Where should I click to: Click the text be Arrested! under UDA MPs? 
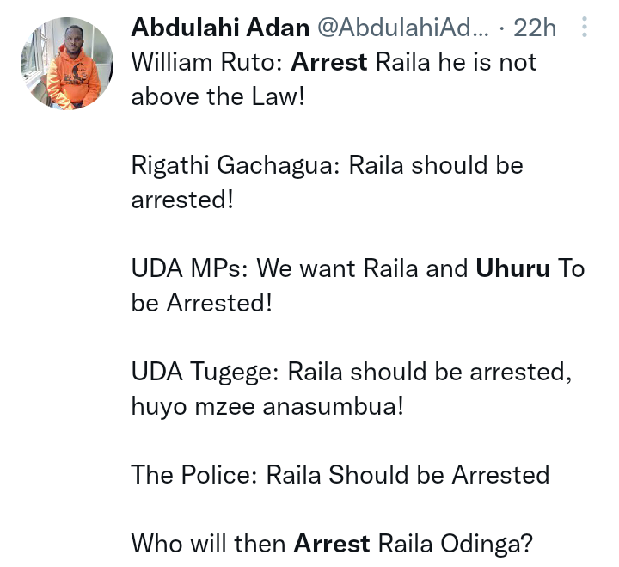202,303
